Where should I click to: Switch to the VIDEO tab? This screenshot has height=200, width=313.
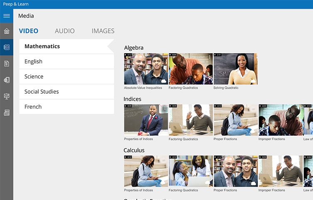tap(29, 31)
